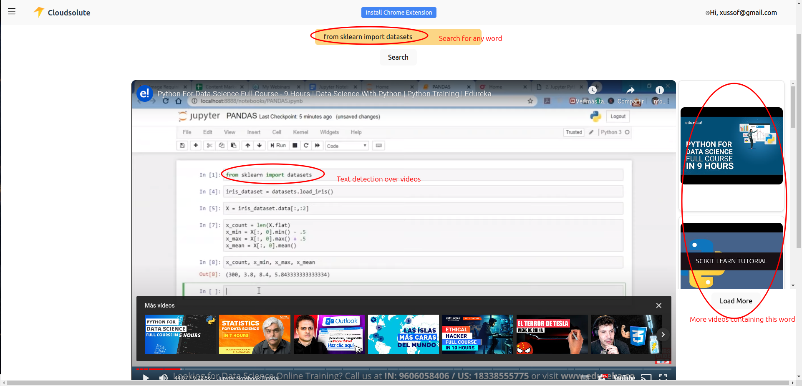This screenshot has height=386, width=802.
Task: Focus the search word input field
Action: (398, 37)
